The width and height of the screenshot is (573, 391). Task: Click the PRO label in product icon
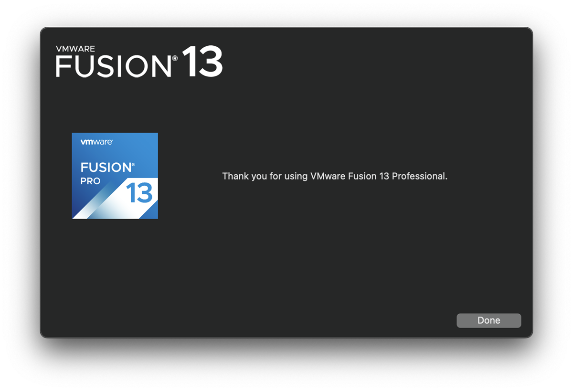click(x=91, y=181)
